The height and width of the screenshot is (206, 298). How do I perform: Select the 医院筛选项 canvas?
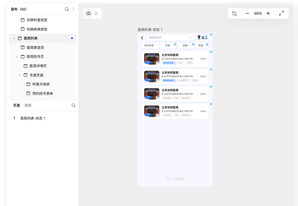coord(35,47)
